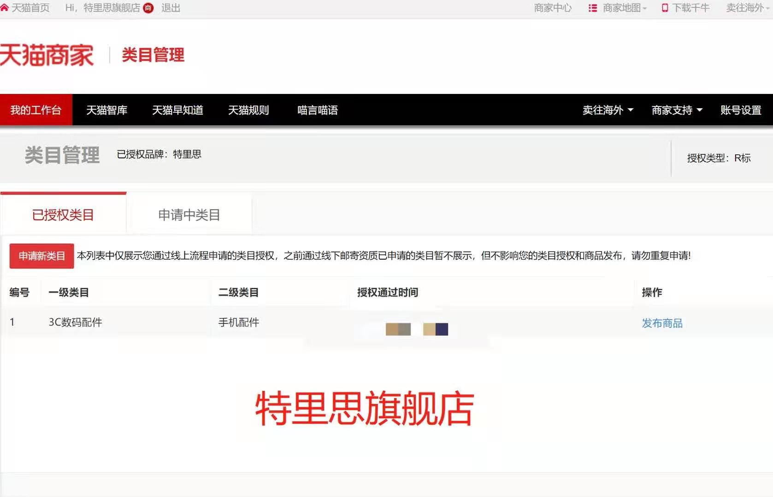Viewport: 773px width, 497px height.
Task: Click the red list icon beside 商家地图
Action: (x=593, y=8)
